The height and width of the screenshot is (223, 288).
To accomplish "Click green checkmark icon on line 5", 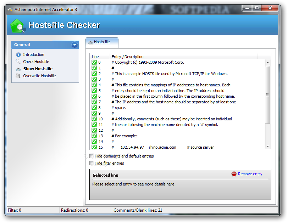I will coord(94,91).
